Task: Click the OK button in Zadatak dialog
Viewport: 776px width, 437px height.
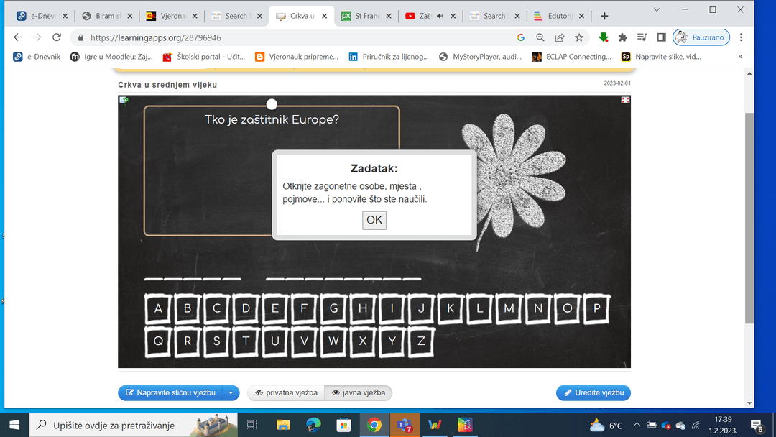Action: click(374, 220)
